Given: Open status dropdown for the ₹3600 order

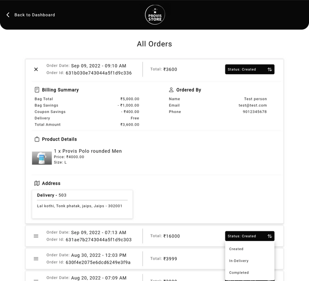Looking at the screenshot, I should coord(249,70).
